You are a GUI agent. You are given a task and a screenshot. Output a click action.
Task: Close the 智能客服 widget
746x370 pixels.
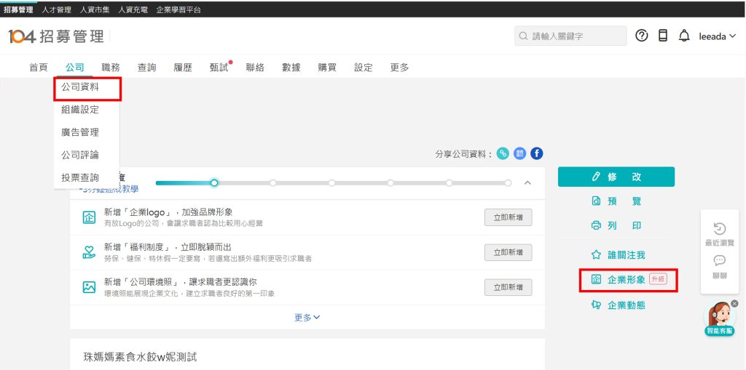click(734, 303)
